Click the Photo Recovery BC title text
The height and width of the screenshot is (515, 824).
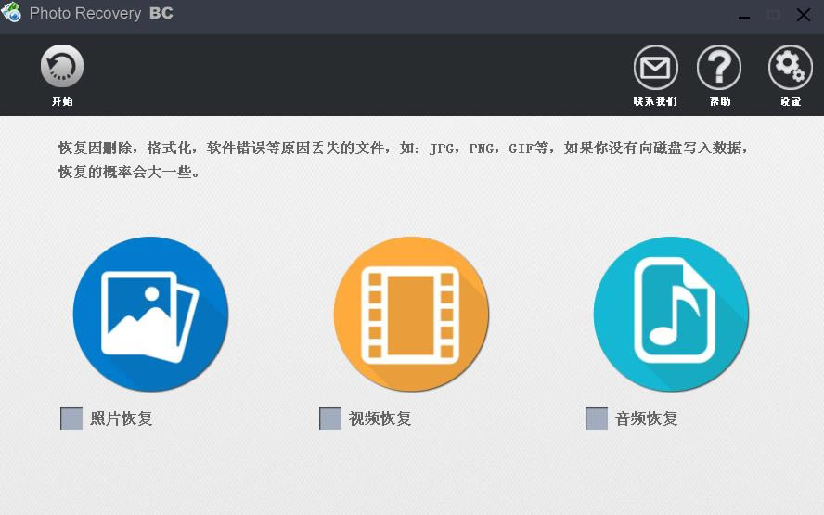pyautogui.click(x=101, y=13)
